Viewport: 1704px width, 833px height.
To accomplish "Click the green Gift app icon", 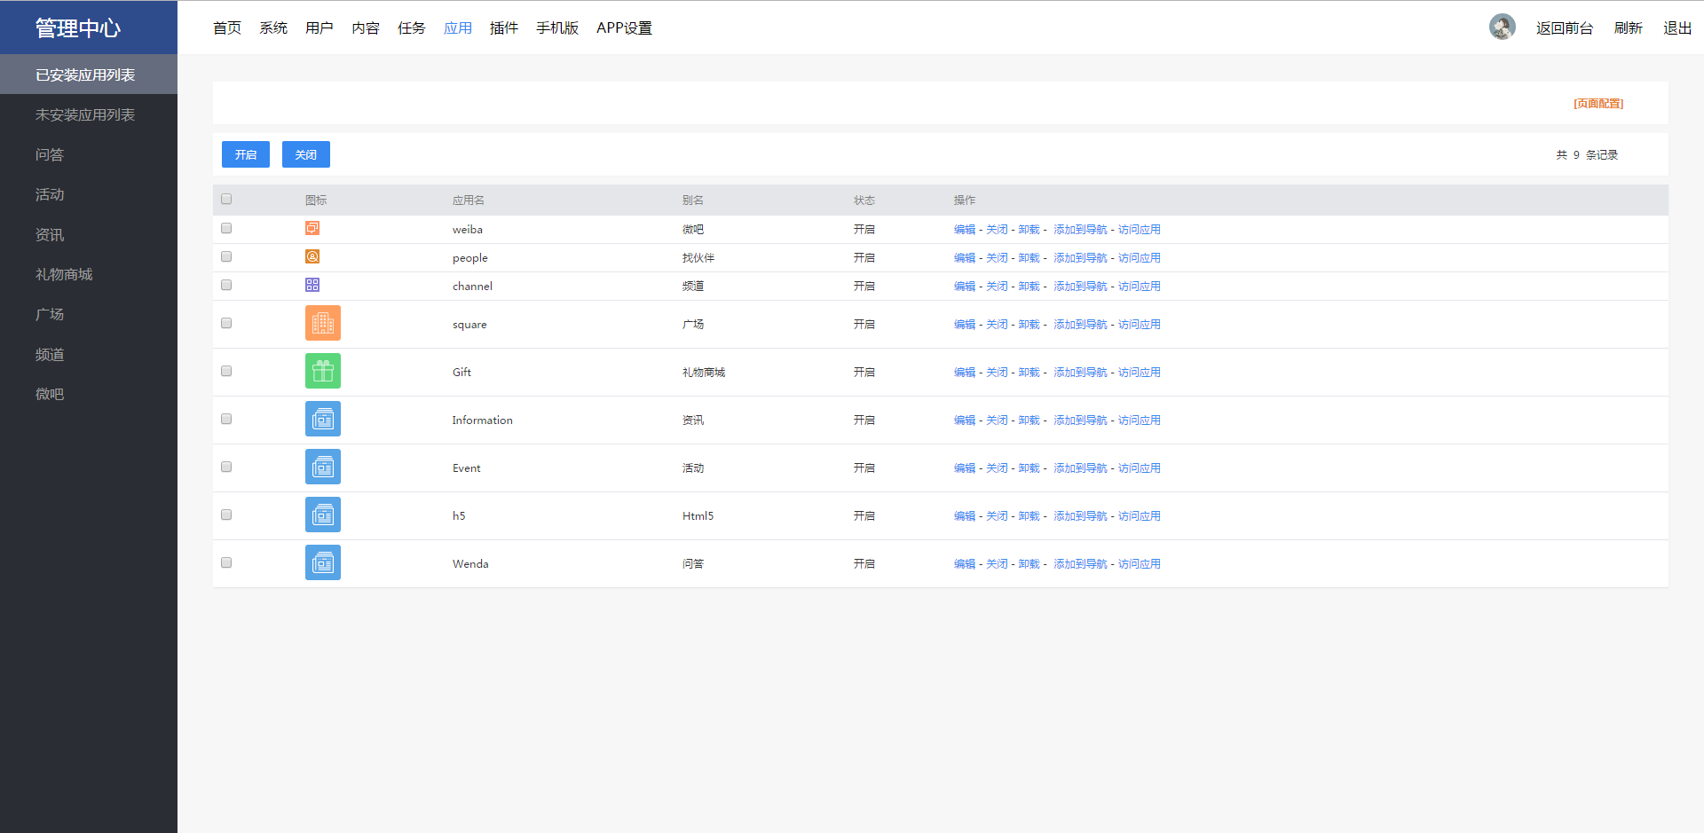I will pos(323,372).
